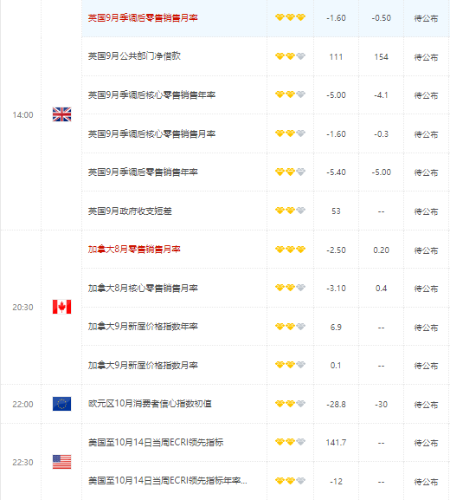This screenshot has width=450, height=500.
Task: Click previous value 111 for 公共部门净借款
Action: coord(336,57)
